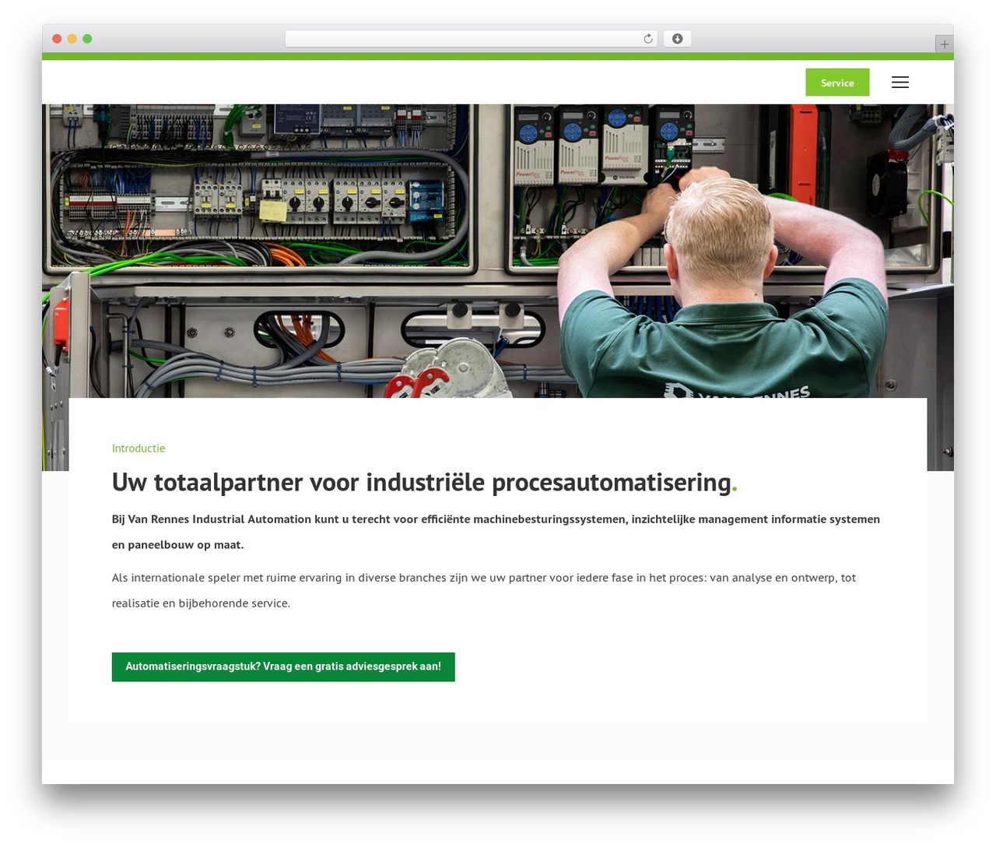The width and height of the screenshot is (996, 844).
Task: Click the heading about industriële procesautomatisering
Action: [424, 482]
